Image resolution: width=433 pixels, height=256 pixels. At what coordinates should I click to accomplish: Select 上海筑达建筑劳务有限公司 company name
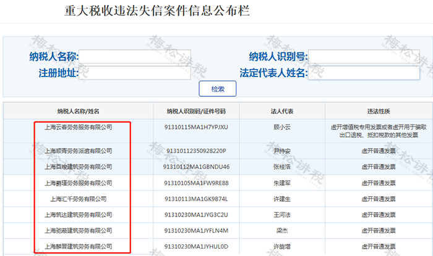coord(79,215)
